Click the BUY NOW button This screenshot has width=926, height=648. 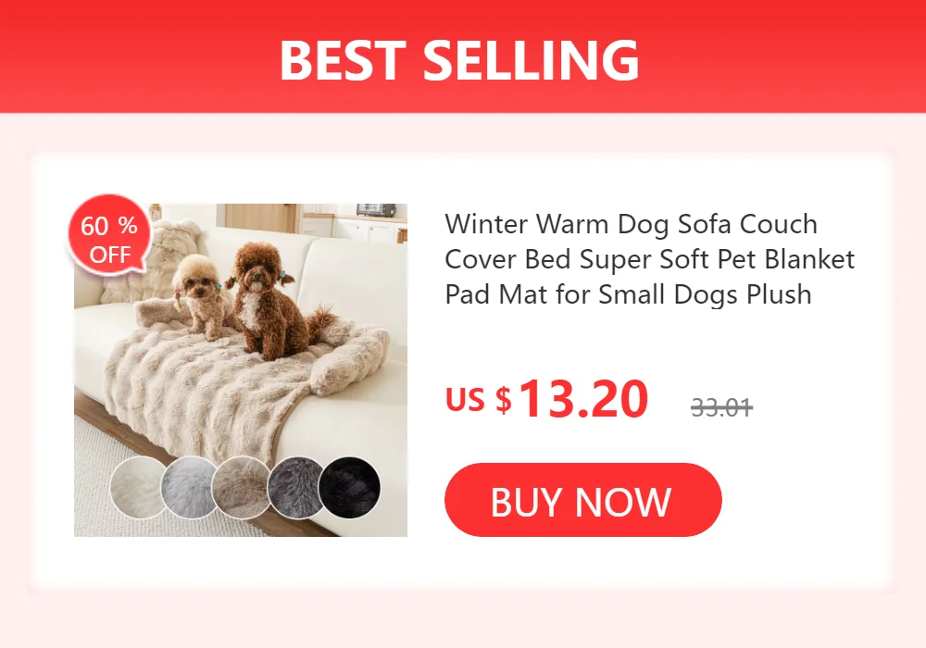tap(582, 500)
